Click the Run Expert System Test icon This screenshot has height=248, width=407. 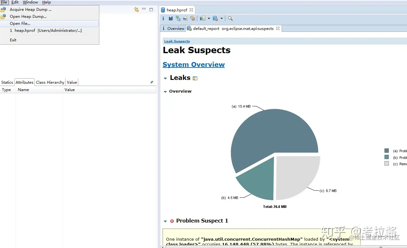202,18
